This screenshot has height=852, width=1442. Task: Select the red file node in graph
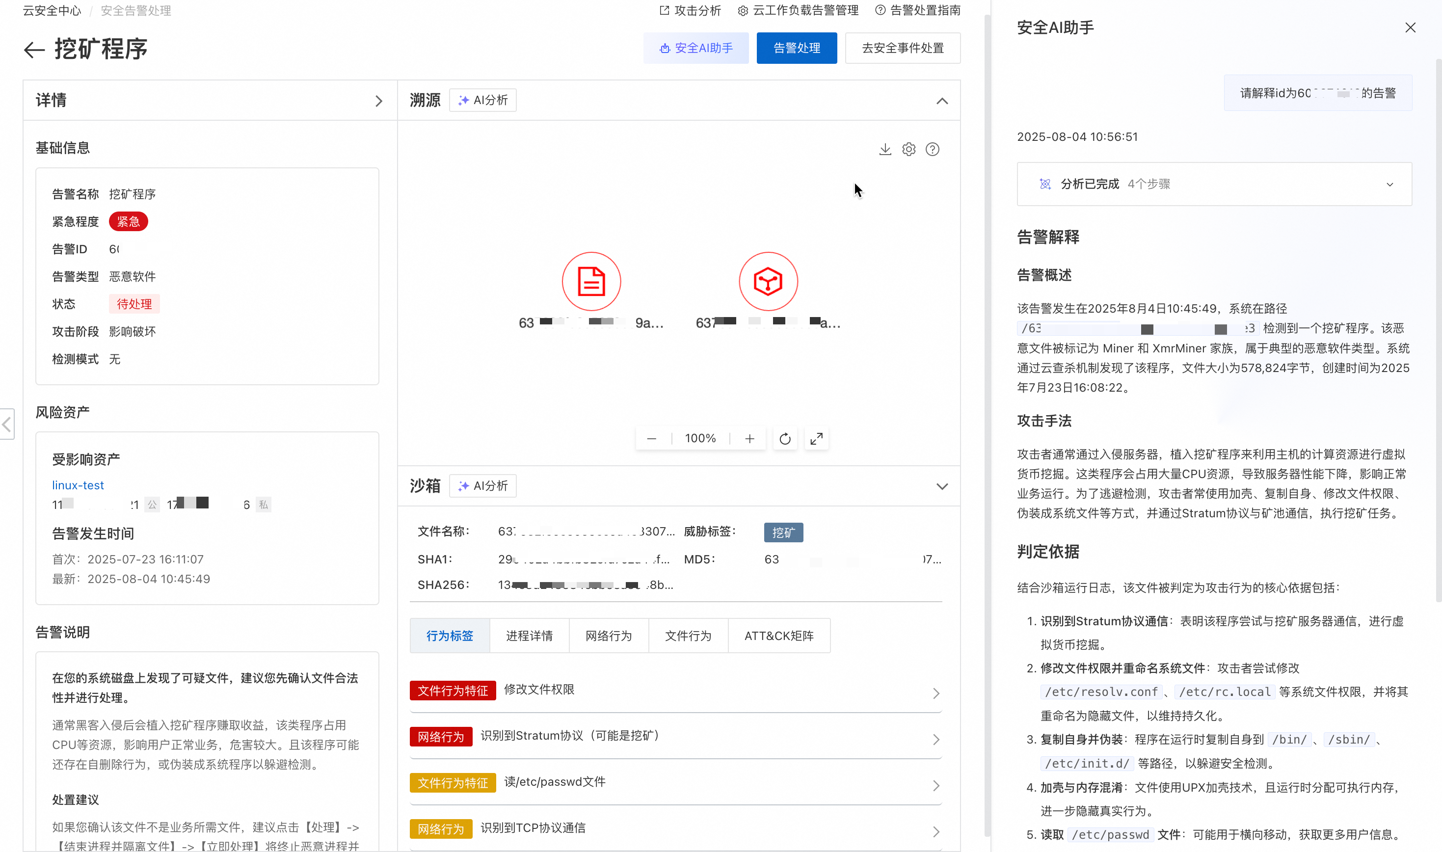pyautogui.click(x=591, y=281)
